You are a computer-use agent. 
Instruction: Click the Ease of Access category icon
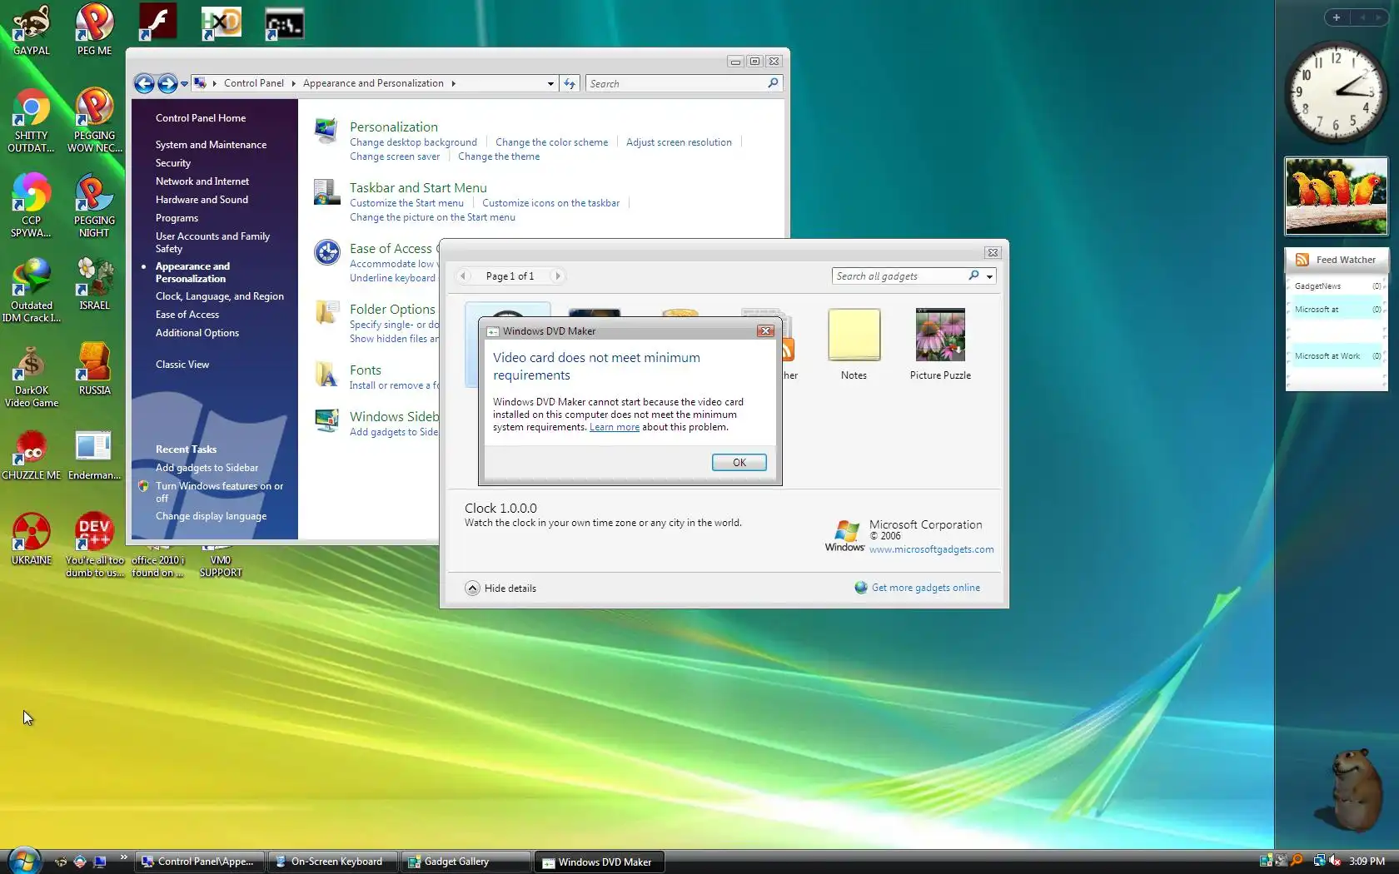326,252
